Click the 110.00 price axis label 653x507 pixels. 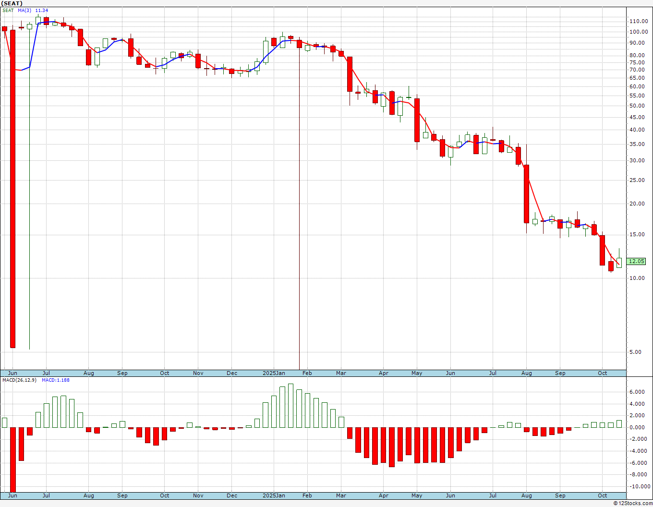(638, 22)
